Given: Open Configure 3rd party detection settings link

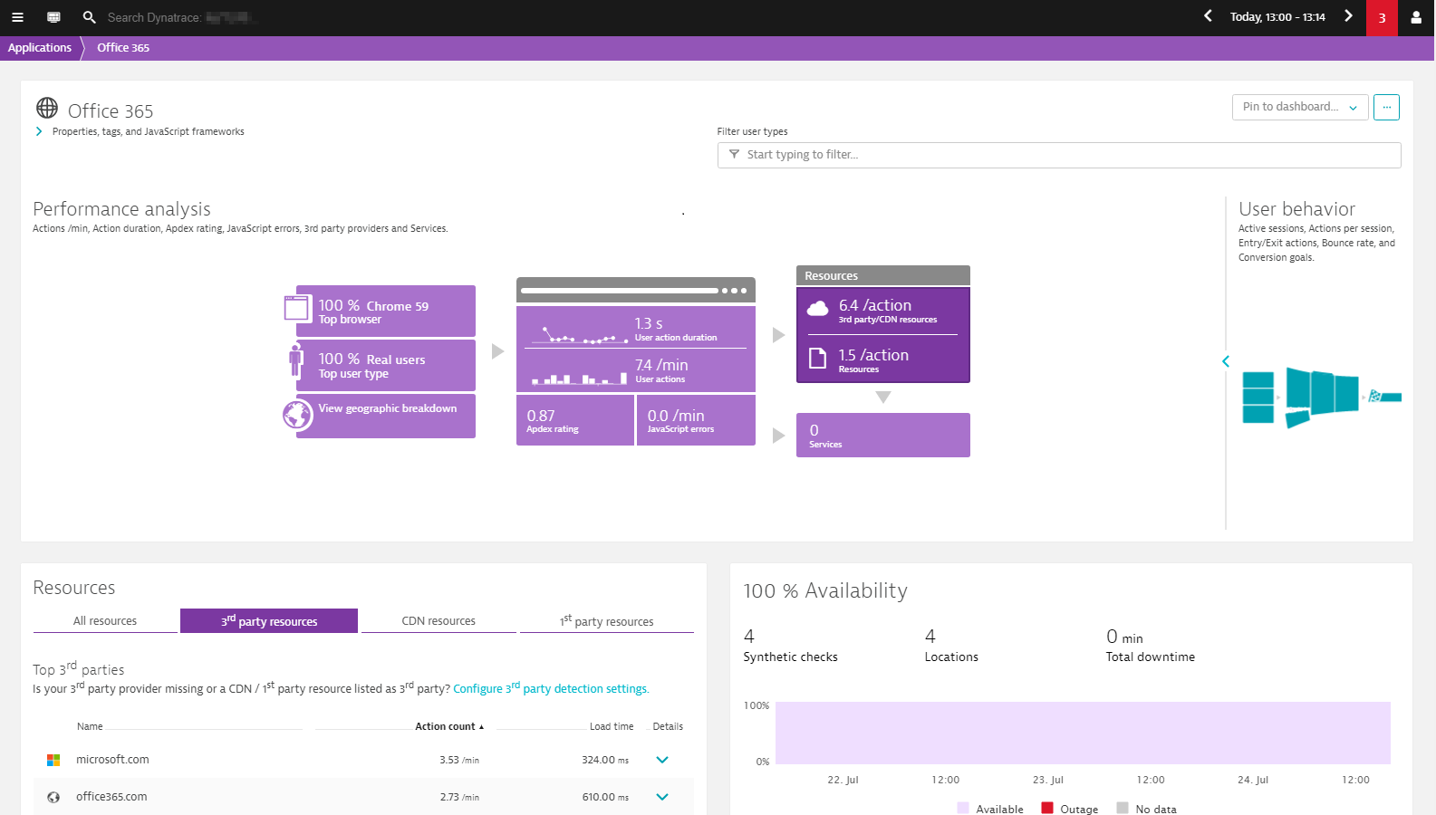Looking at the screenshot, I should pos(551,688).
